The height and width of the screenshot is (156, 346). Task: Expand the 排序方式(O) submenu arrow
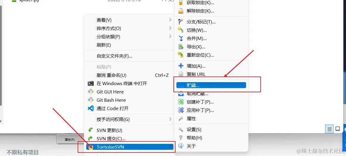pos(170,28)
